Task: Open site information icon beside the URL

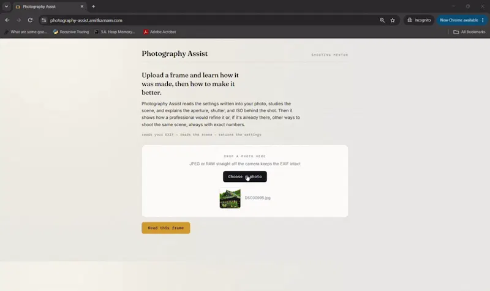Action: 43,20
